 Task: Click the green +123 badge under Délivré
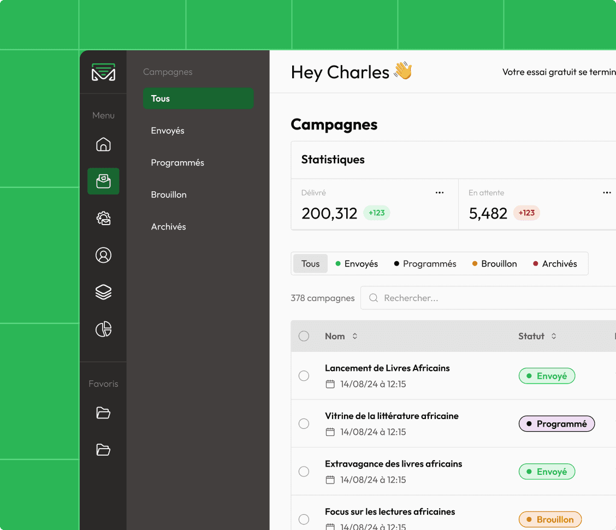(376, 213)
